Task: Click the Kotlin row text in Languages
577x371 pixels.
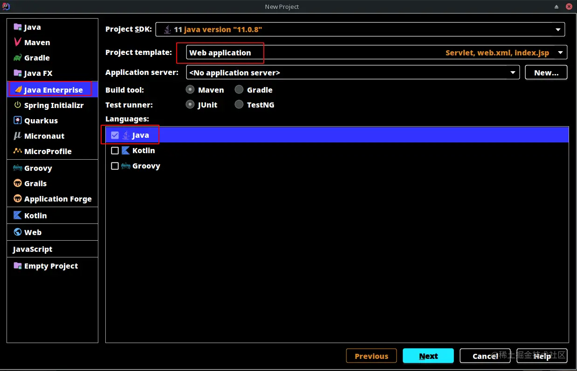Action: (144, 150)
